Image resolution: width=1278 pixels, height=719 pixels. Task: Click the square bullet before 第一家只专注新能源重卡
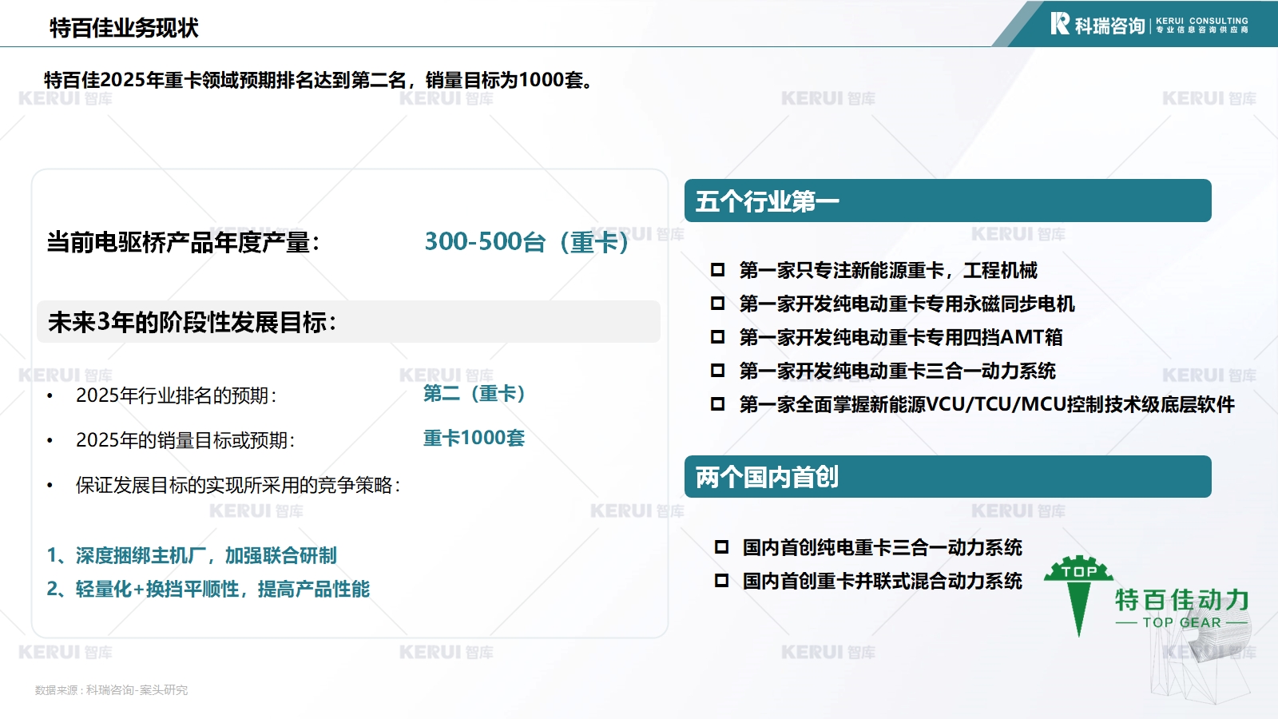point(718,270)
